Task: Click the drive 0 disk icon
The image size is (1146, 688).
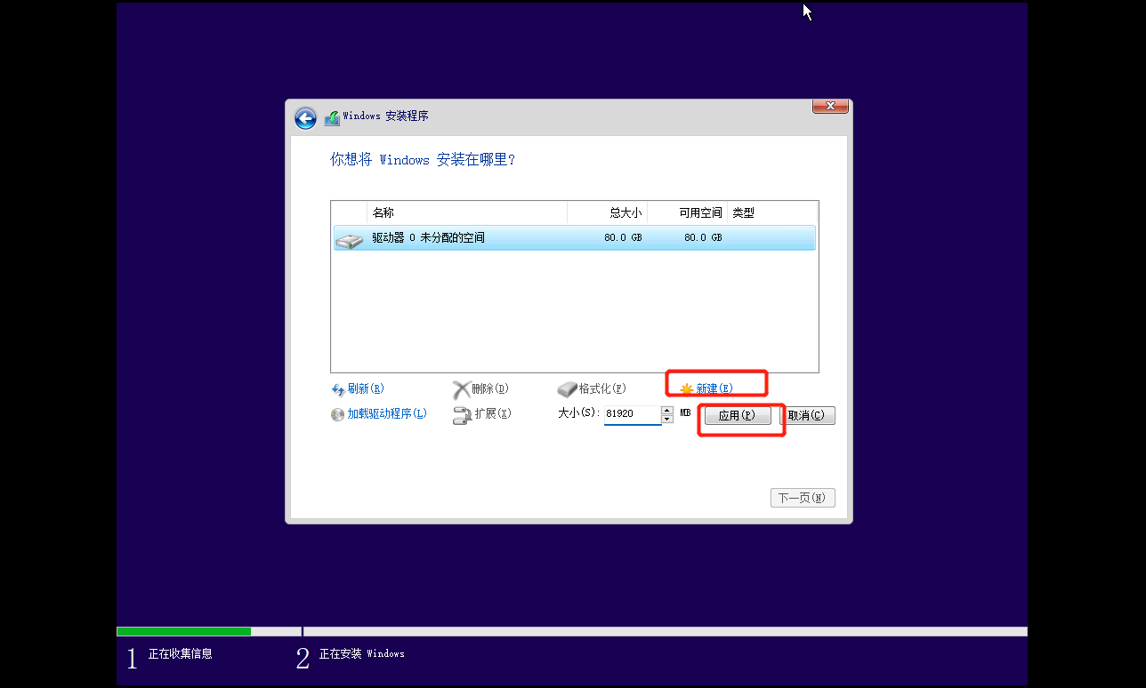Action: click(349, 239)
